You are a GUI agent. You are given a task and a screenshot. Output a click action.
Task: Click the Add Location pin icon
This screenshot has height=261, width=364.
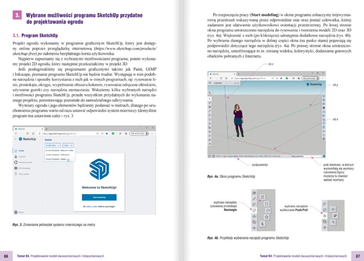(16, 174)
